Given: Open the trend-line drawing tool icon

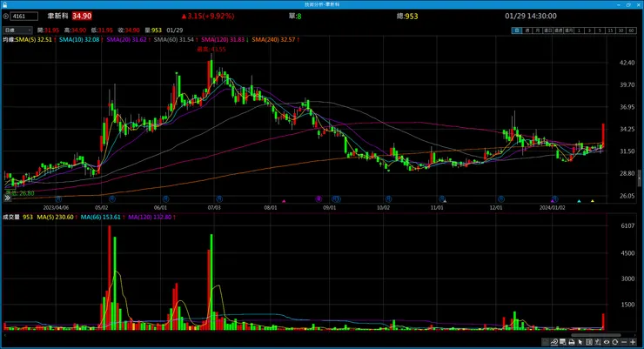Looking at the screenshot, I should click(x=554, y=342).
